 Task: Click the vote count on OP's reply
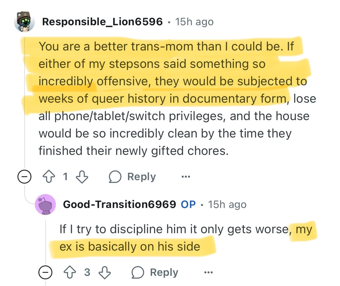(x=87, y=273)
